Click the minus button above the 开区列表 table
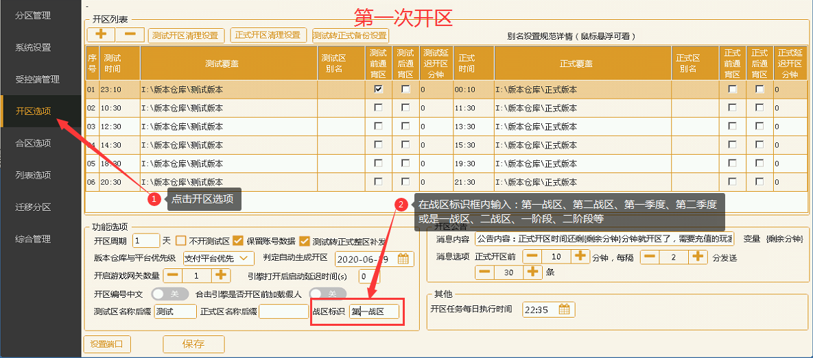 [x=130, y=35]
